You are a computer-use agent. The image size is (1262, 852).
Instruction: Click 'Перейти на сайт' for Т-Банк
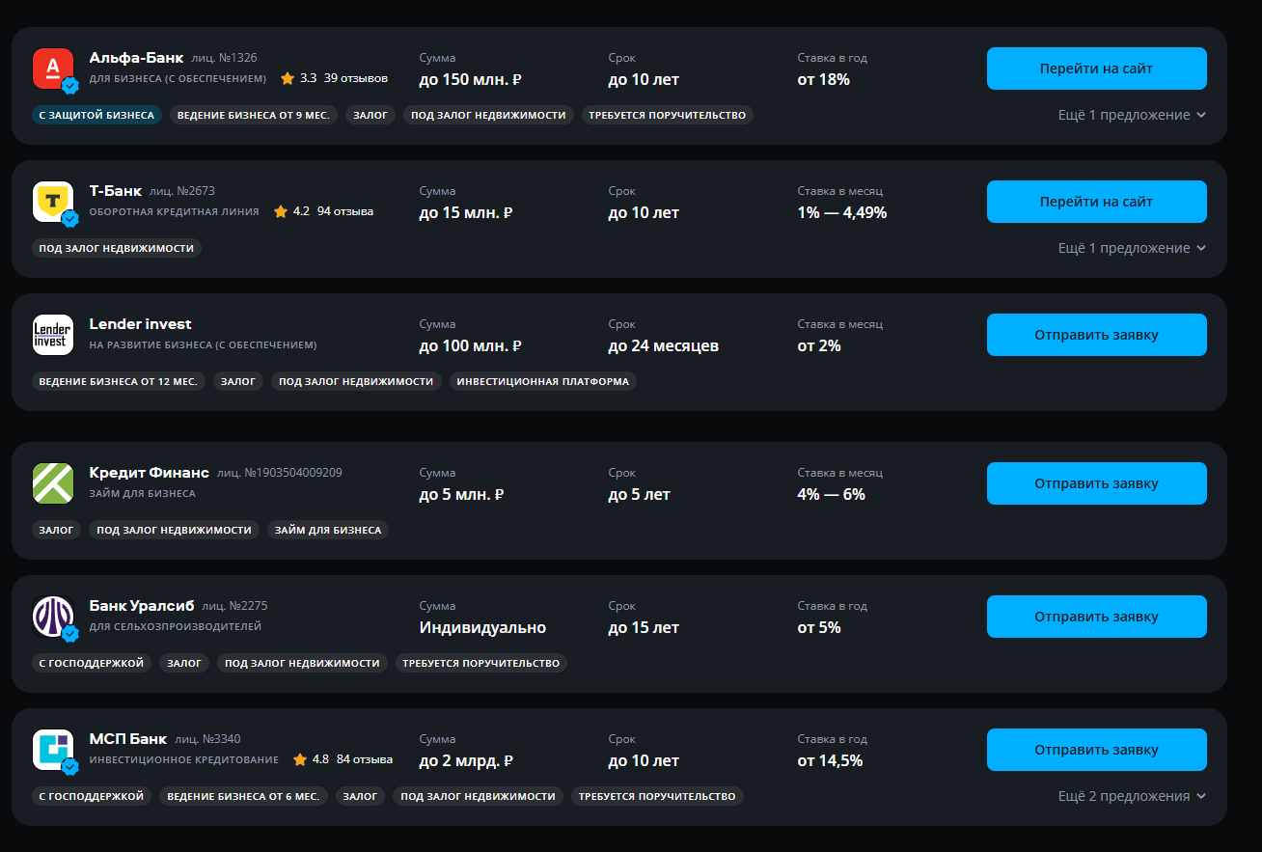coord(1096,202)
